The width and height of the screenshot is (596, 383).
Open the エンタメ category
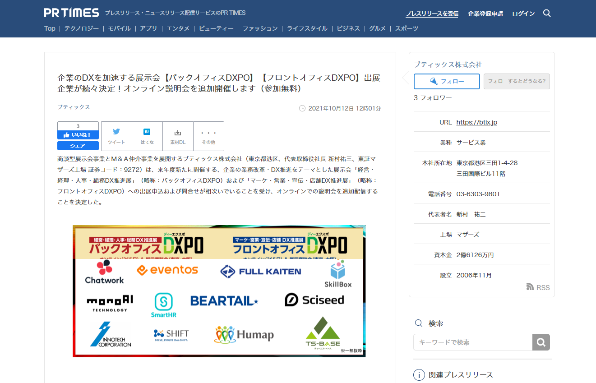(x=178, y=28)
